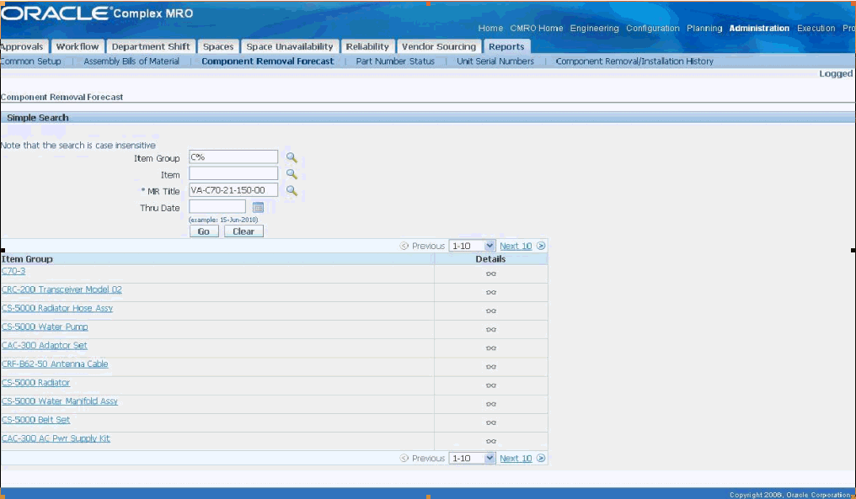The width and height of the screenshot is (856, 499).
Task: Open MR Title search magnifier icon
Action: (x=292, y=190)
